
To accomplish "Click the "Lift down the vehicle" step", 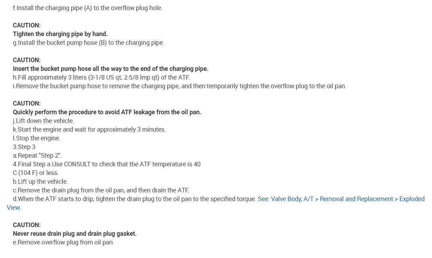I will tap(44, 121).
